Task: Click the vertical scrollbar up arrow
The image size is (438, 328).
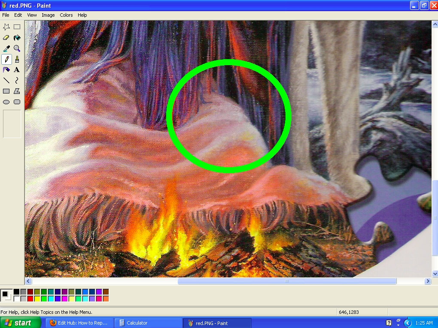Action: pos(435,24)
